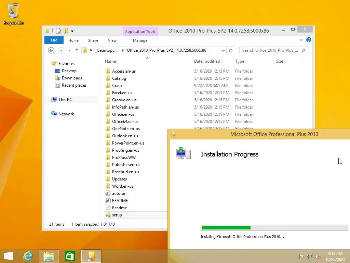The width and height of the screenshot is (350, 263).
Task: Switch to the Home ribbon tab
Action: coord(73,40)
